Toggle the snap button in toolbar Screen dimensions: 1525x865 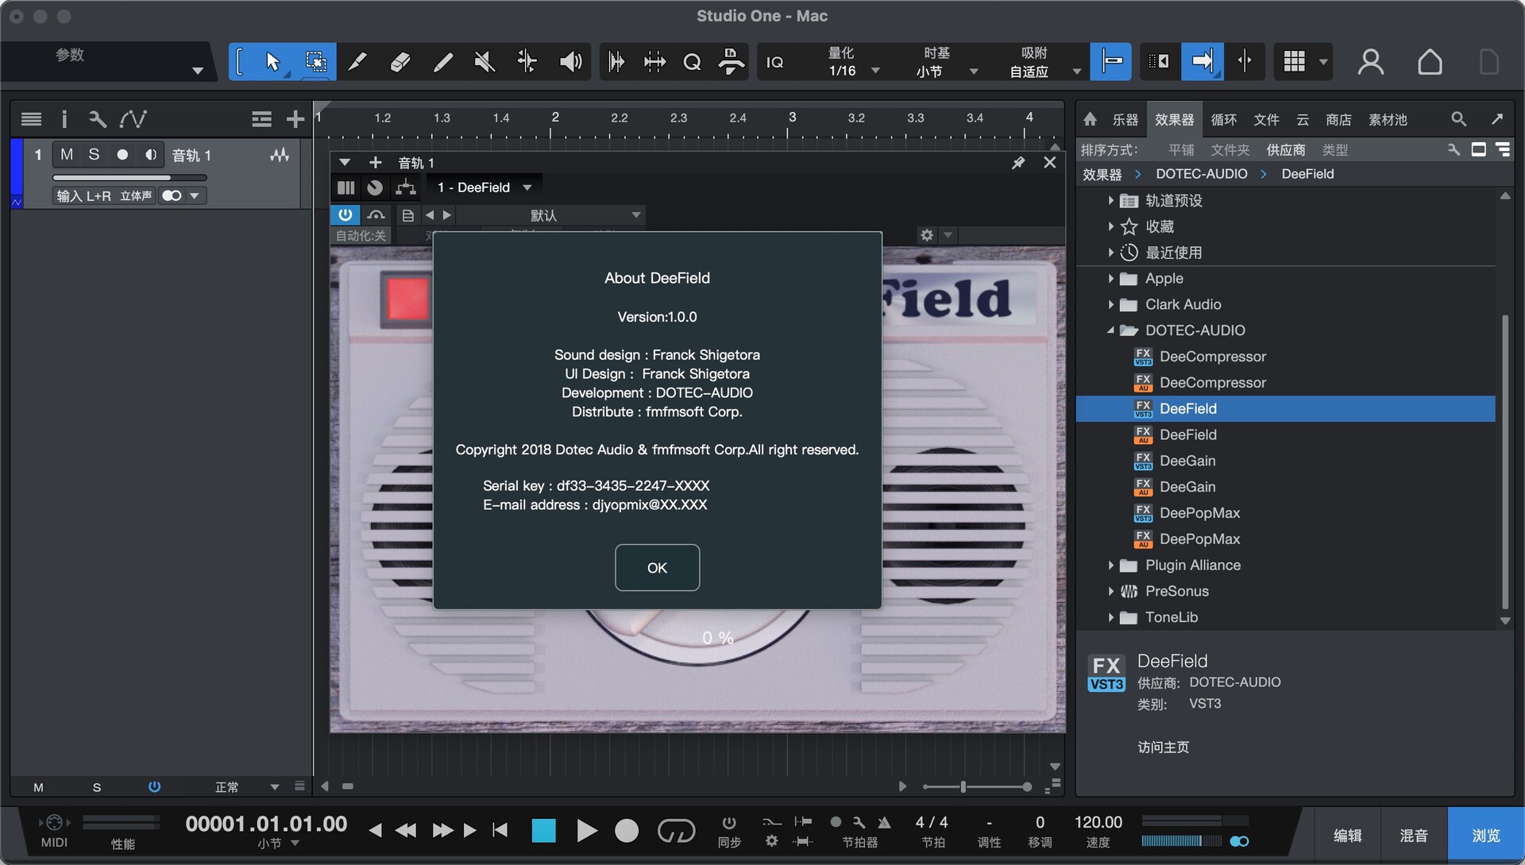coord(1110,62)
